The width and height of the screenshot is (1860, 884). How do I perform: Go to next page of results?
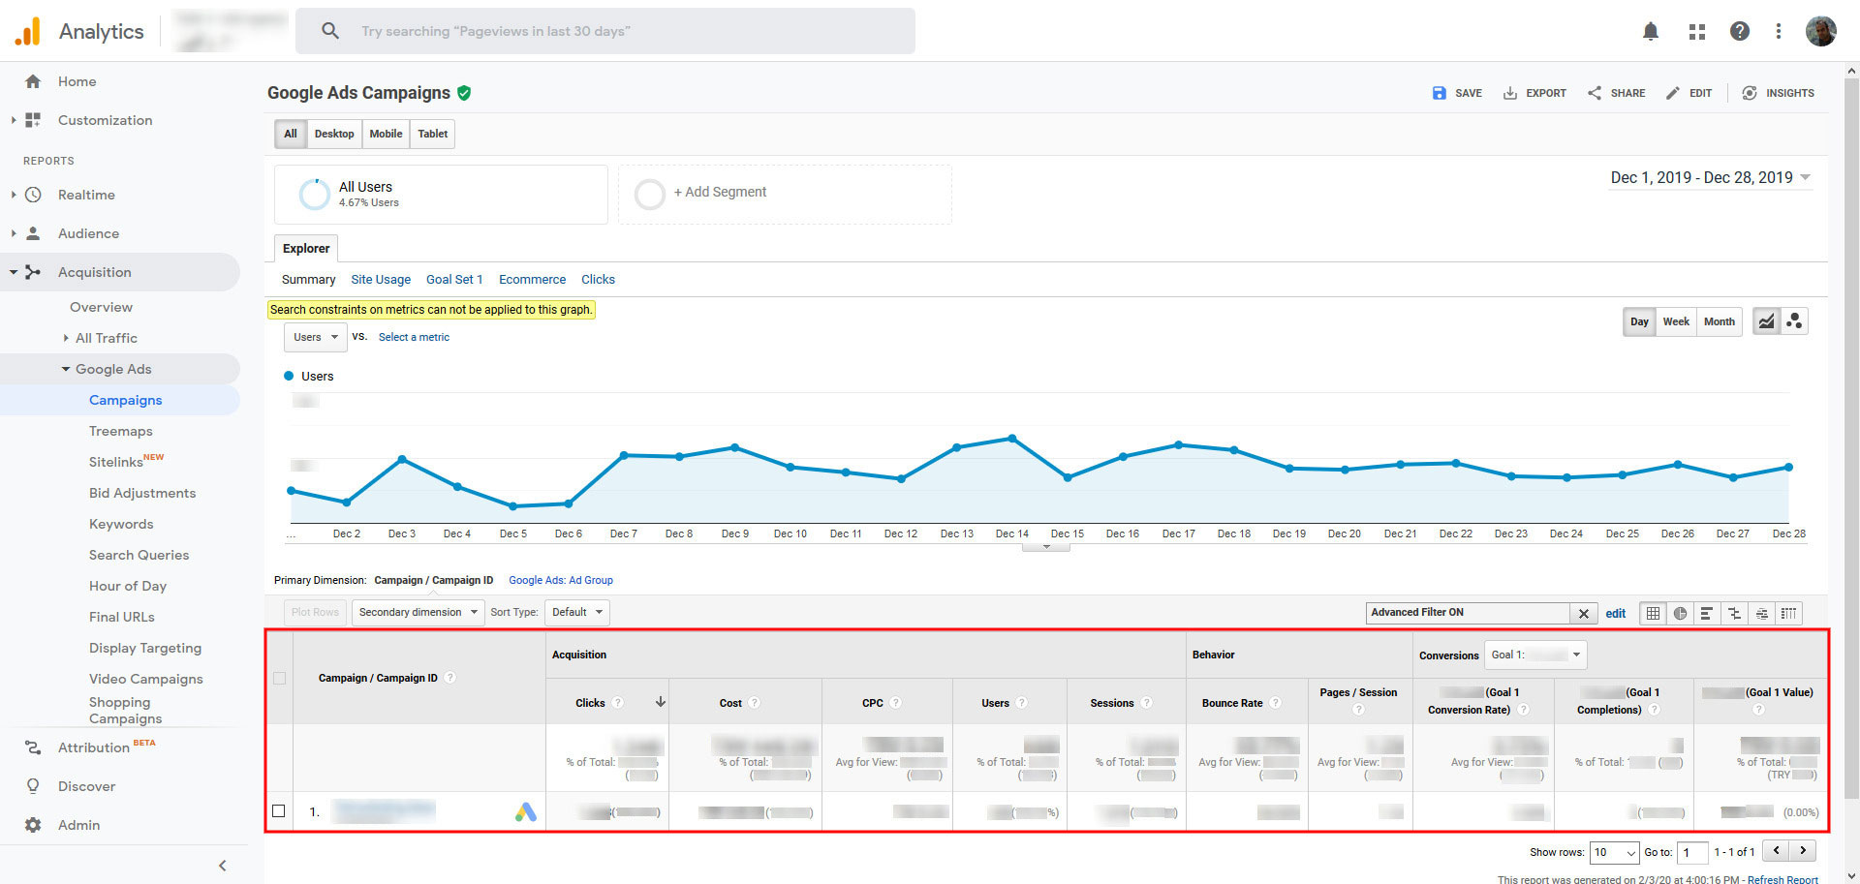(1803, 851)
